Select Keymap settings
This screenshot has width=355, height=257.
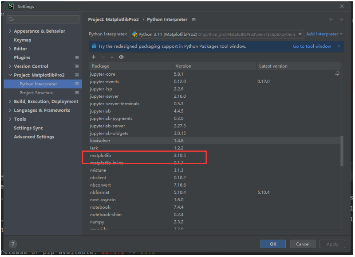tap(23, 40)
